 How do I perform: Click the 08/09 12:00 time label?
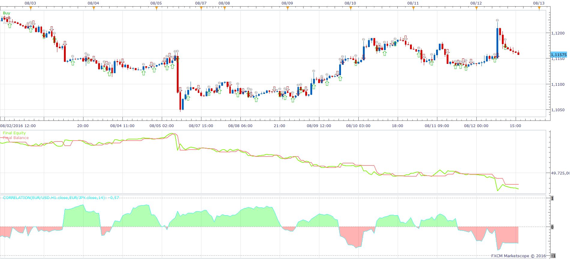point(319,126)
